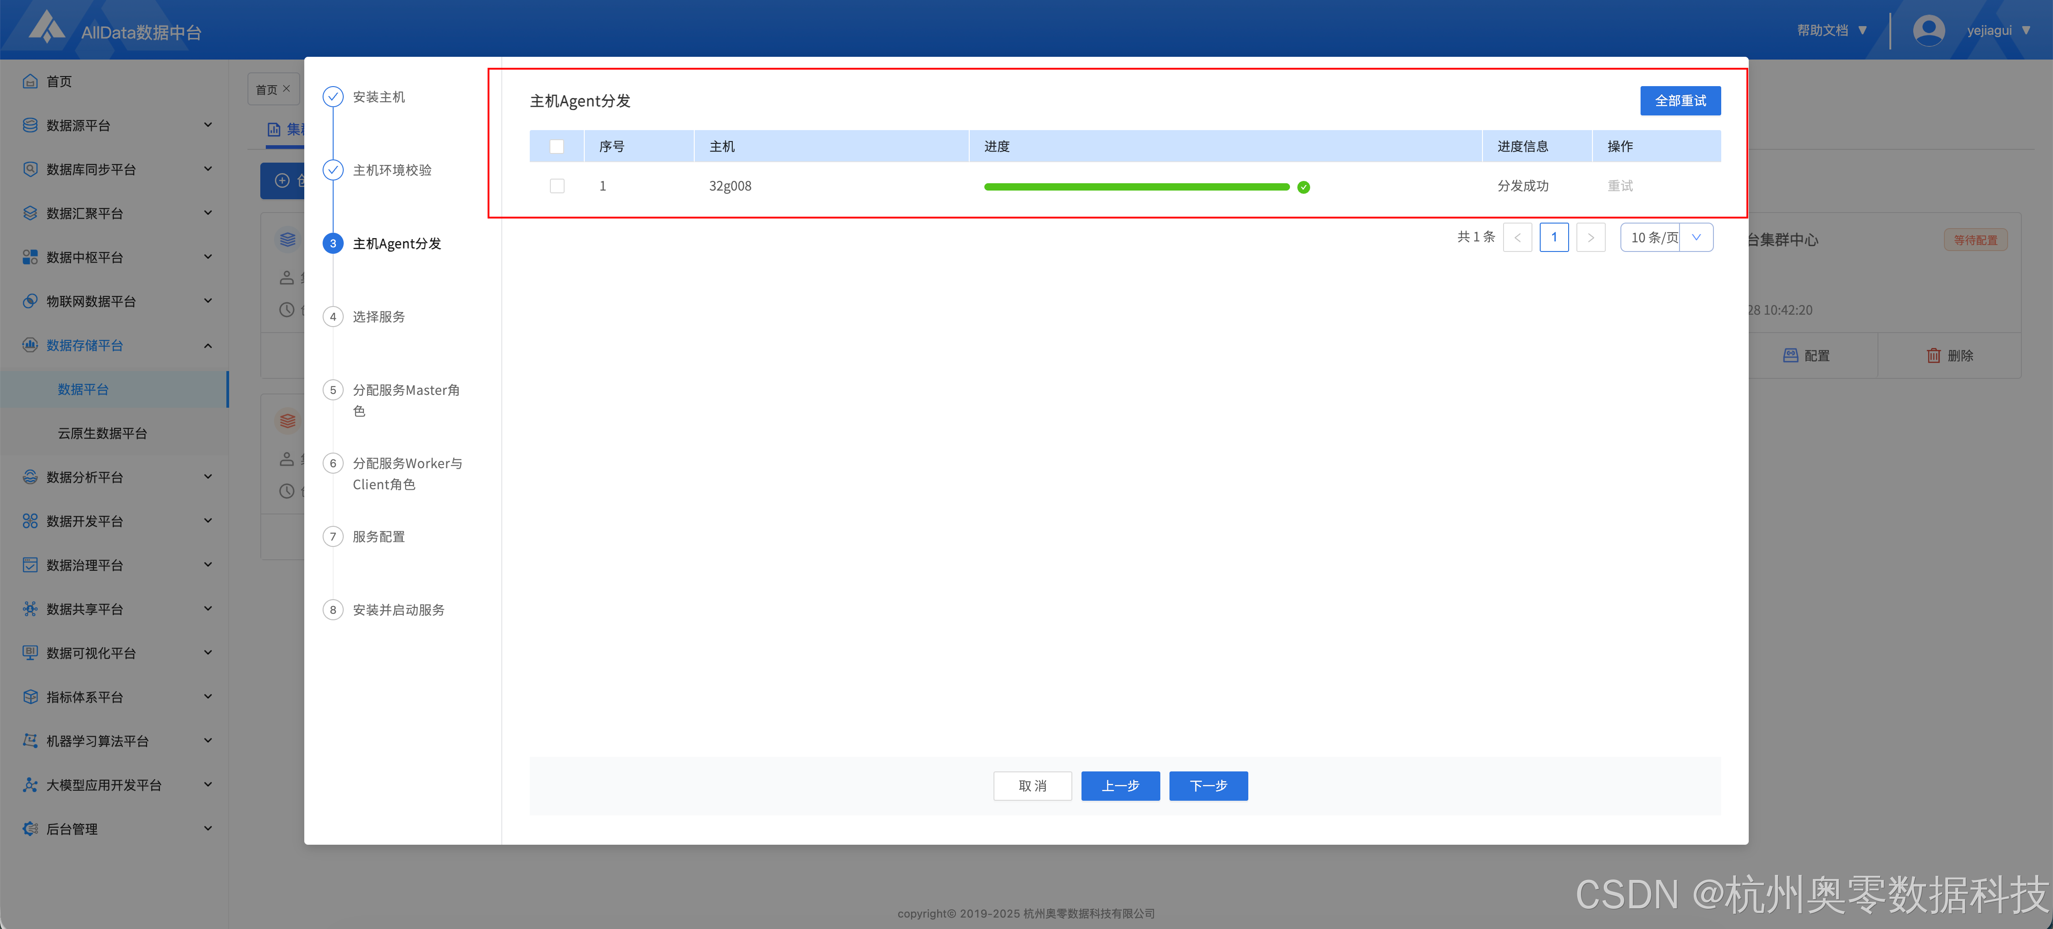Toggle the select-all header checkbox

tap(556, 147)
